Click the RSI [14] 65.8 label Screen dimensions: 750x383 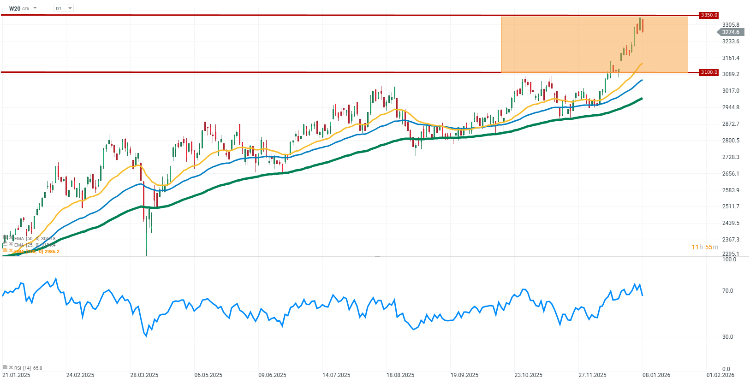(28, 368)
